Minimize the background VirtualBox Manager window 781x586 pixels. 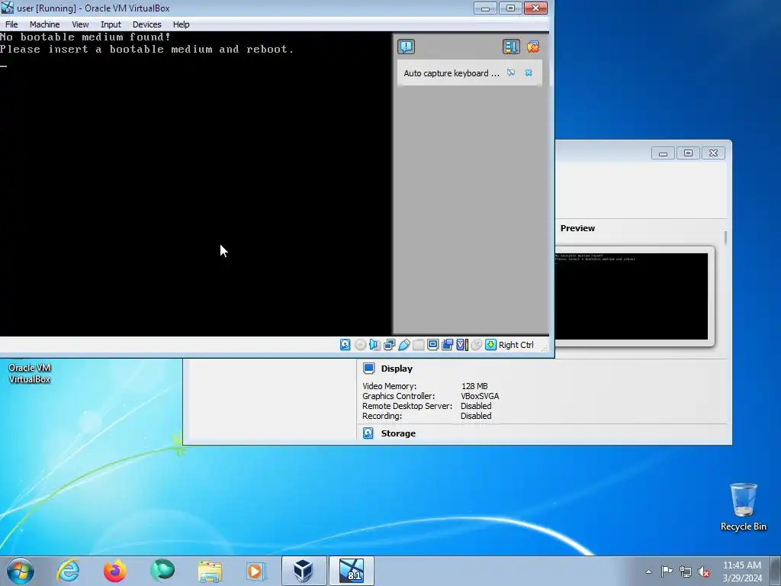[x=663, y=153]
